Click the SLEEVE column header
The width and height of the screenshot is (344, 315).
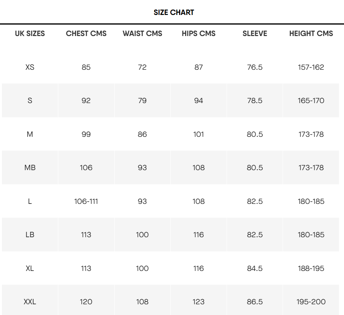tap(255, 34)
